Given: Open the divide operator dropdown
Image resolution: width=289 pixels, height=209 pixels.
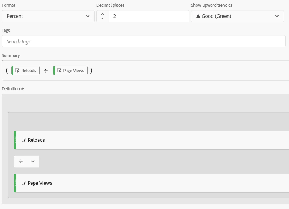Looking at the screenshot, I should pos(27,161).
